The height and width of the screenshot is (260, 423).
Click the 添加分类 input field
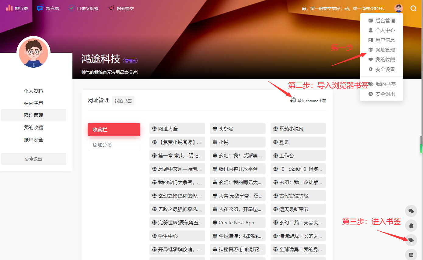coord(114,145)
